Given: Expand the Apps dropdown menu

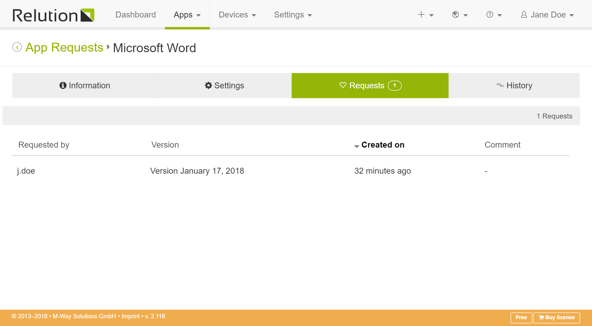Looking at the screenshot, I should pos(187,15).
